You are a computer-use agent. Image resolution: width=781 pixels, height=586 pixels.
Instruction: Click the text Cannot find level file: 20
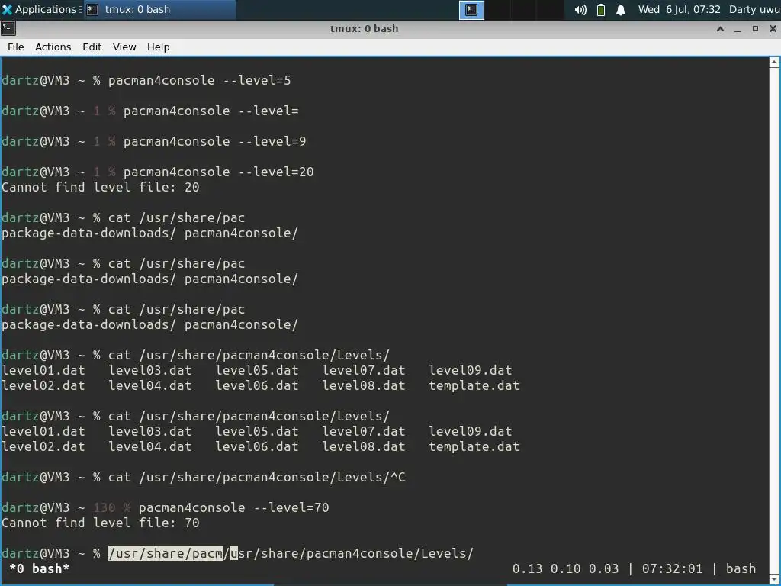click(100, 188)
